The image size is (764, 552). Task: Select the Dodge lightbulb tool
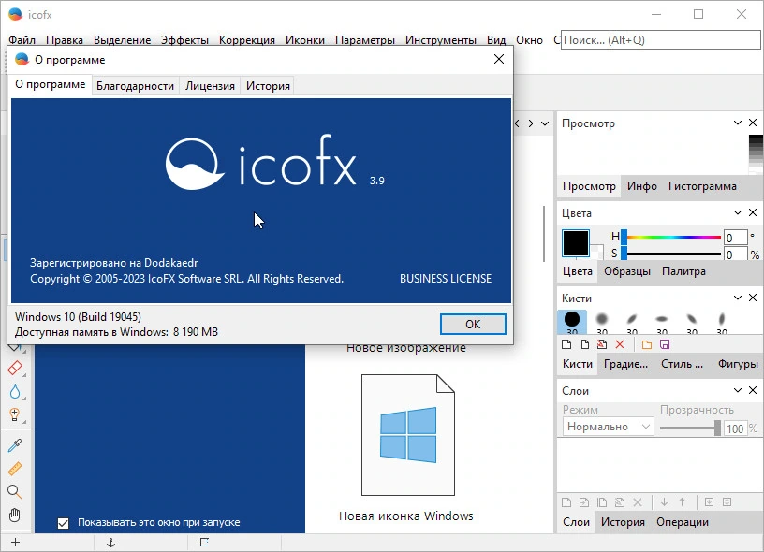point(15,414)
